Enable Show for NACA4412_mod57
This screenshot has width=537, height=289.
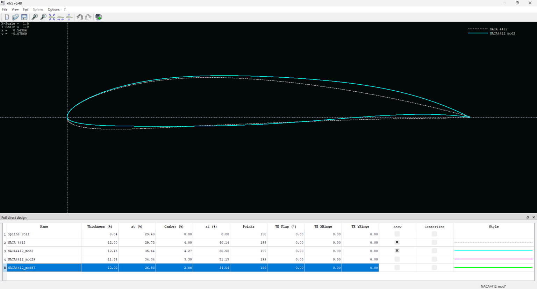tap(397, 268)
